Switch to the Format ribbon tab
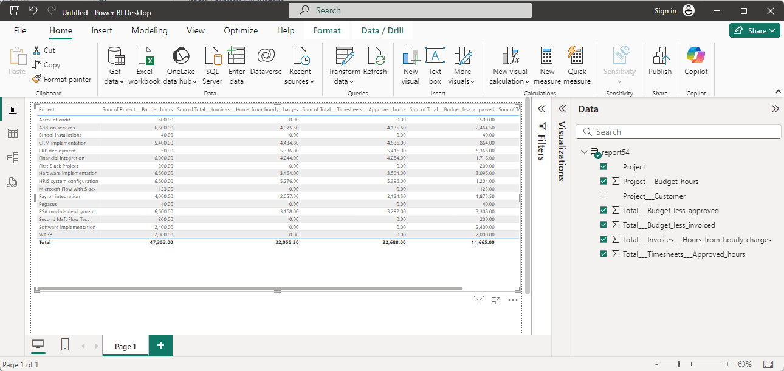The image size is (784, 371). (327, 30)
